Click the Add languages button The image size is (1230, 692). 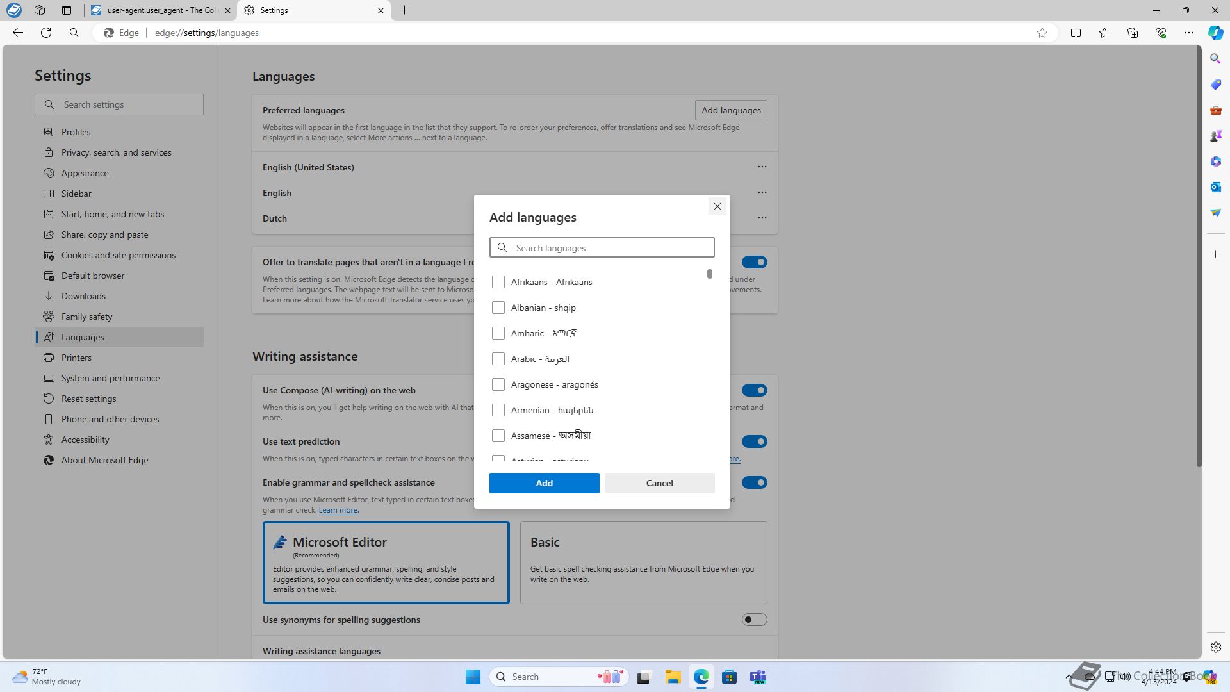point(731,110)
